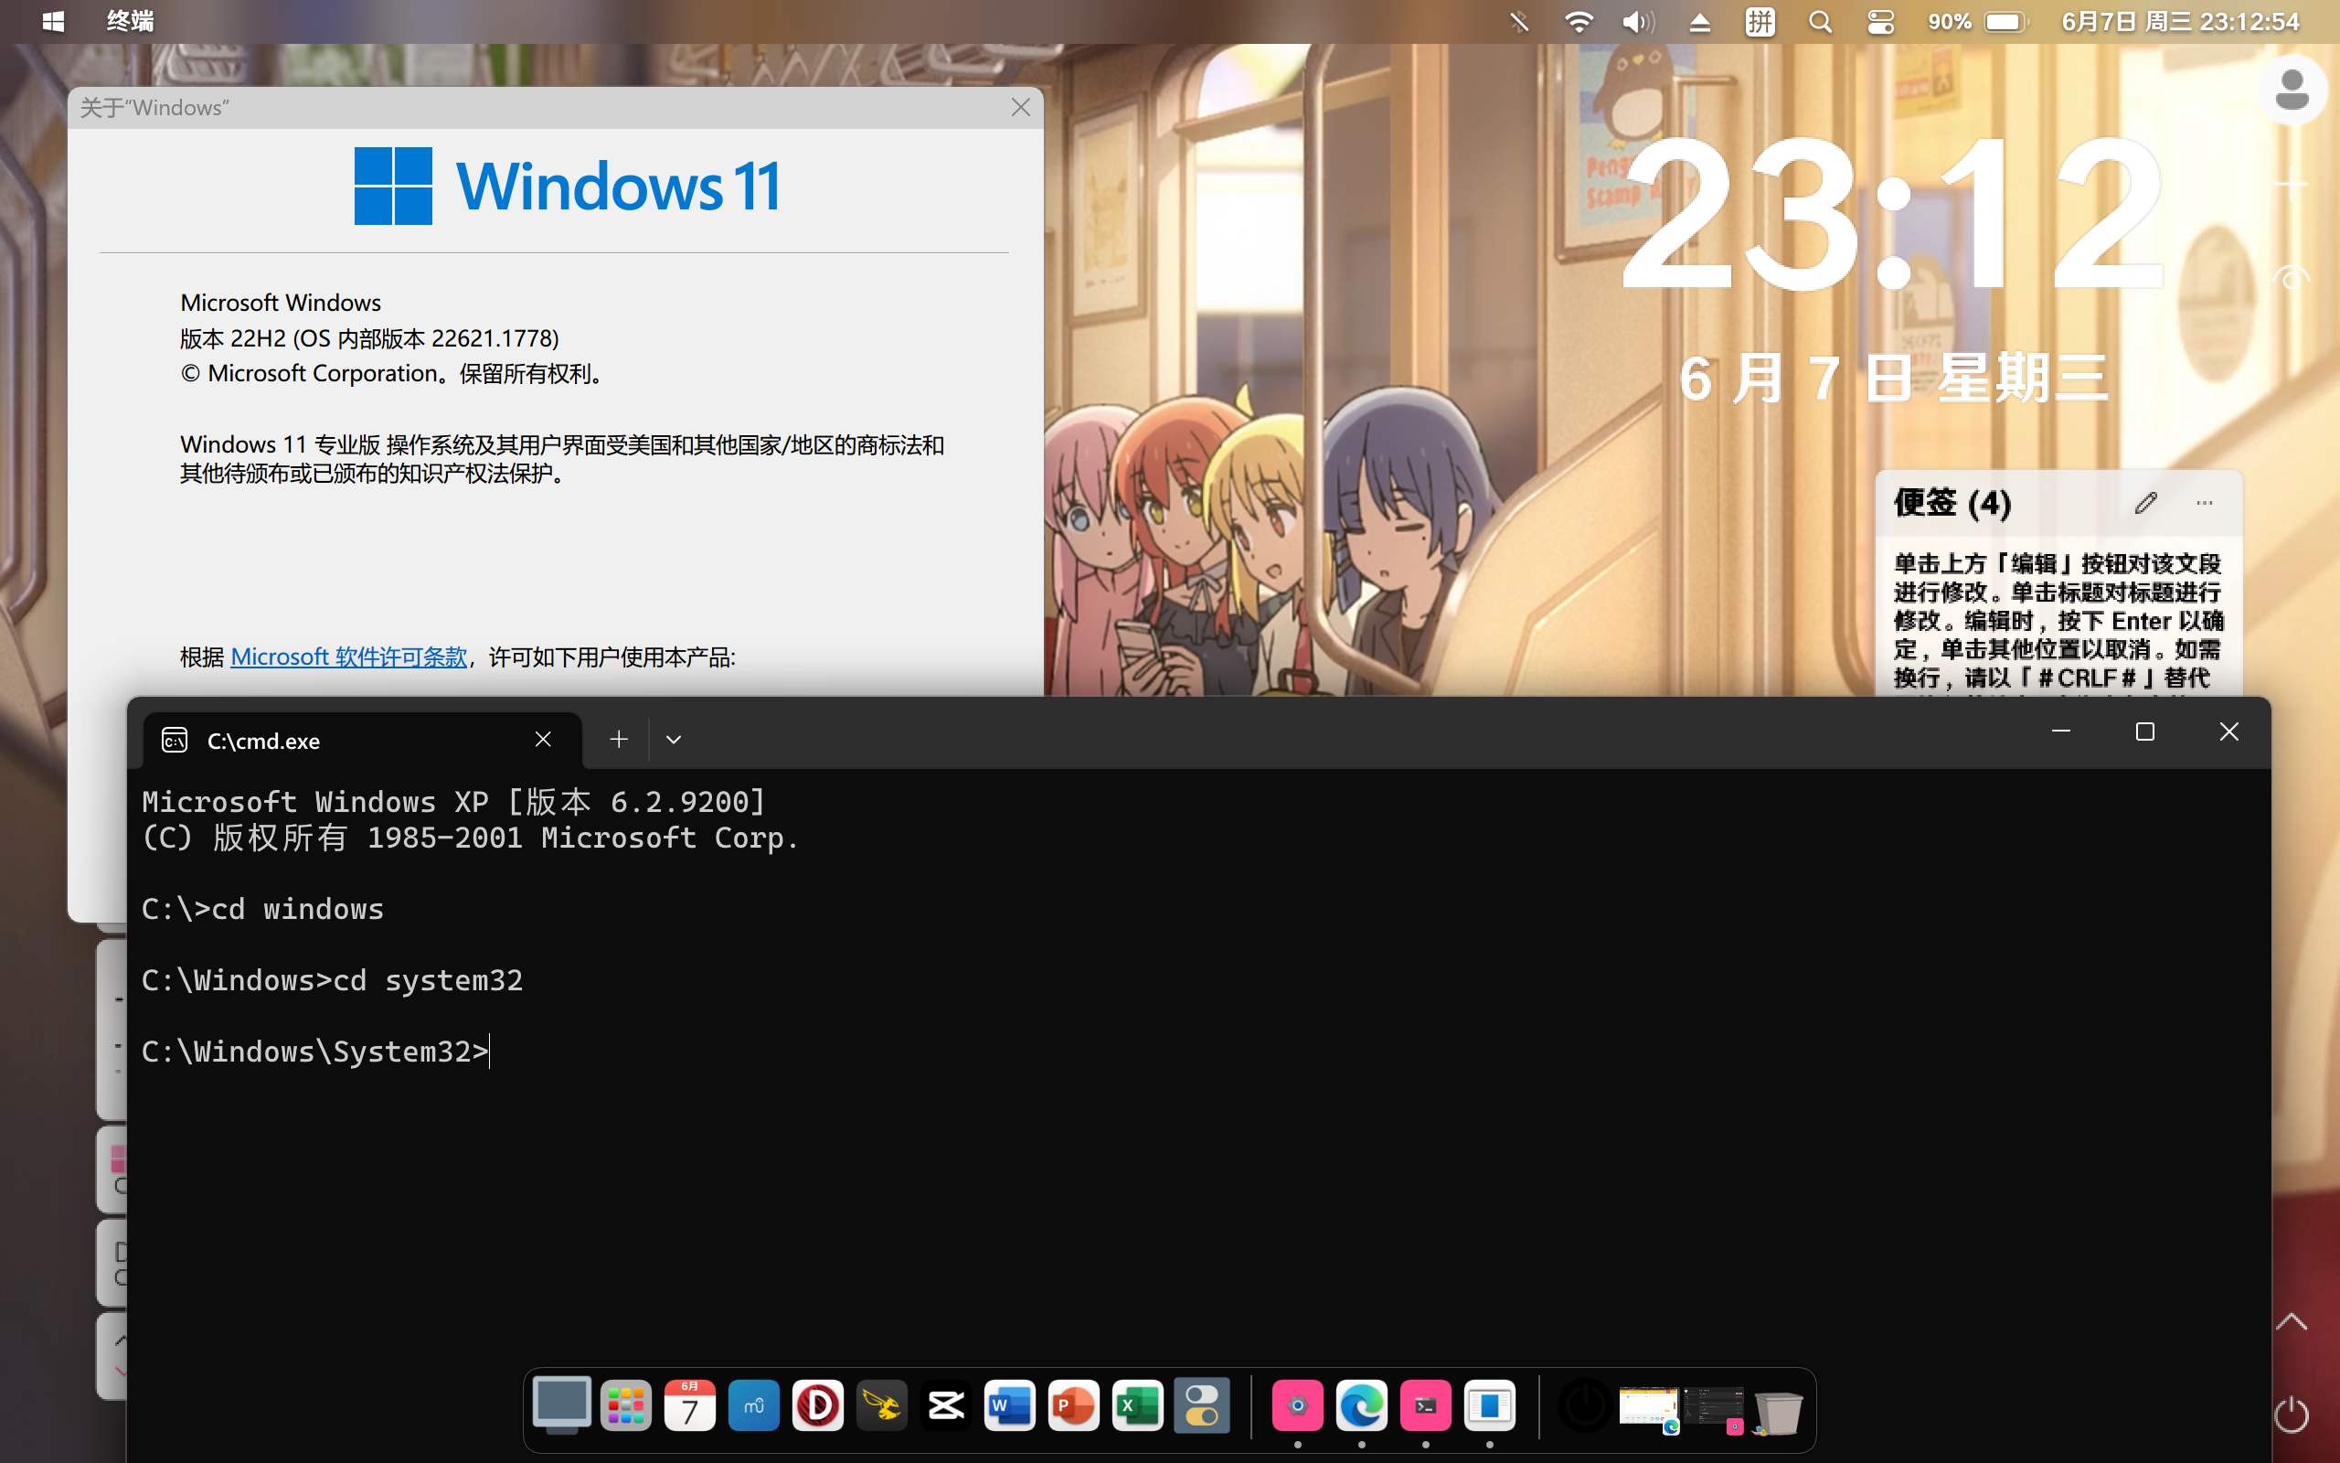The width and height of the screenshot is (2340, 1463).
Task: Close the 关于 Windows dialog
Action: coord(1020,107)
